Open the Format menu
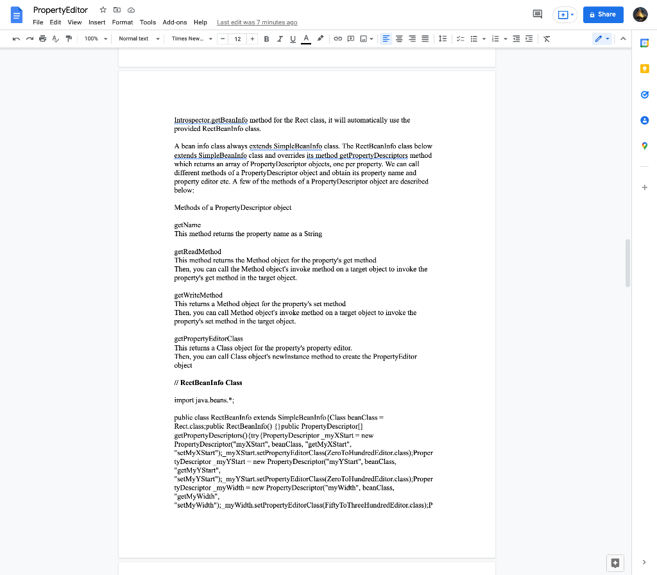657x575 pixels. (122, 21)
